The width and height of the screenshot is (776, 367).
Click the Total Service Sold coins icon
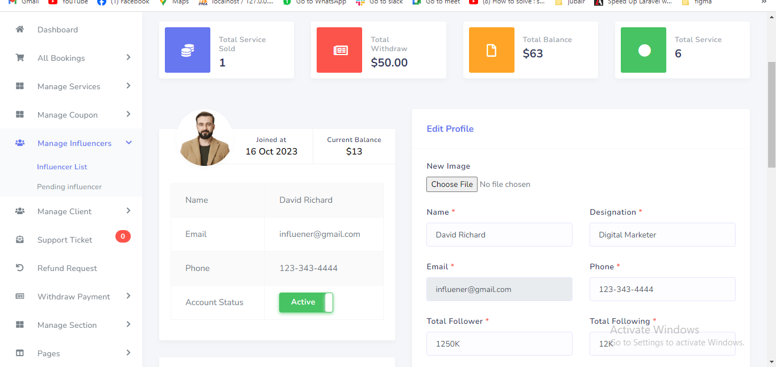tap(187, 51)
